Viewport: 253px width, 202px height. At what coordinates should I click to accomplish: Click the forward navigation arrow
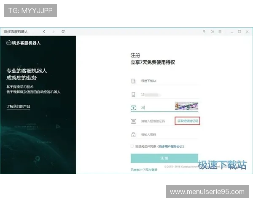click(54, 32)
